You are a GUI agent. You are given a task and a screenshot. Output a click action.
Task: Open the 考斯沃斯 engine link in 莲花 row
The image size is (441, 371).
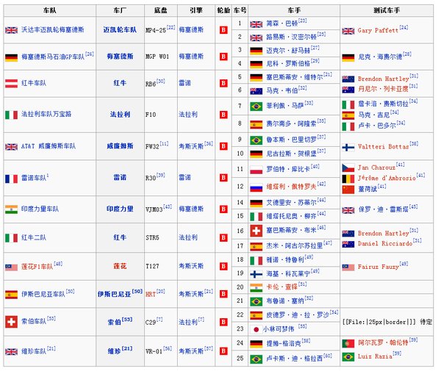tap(191, 266)
